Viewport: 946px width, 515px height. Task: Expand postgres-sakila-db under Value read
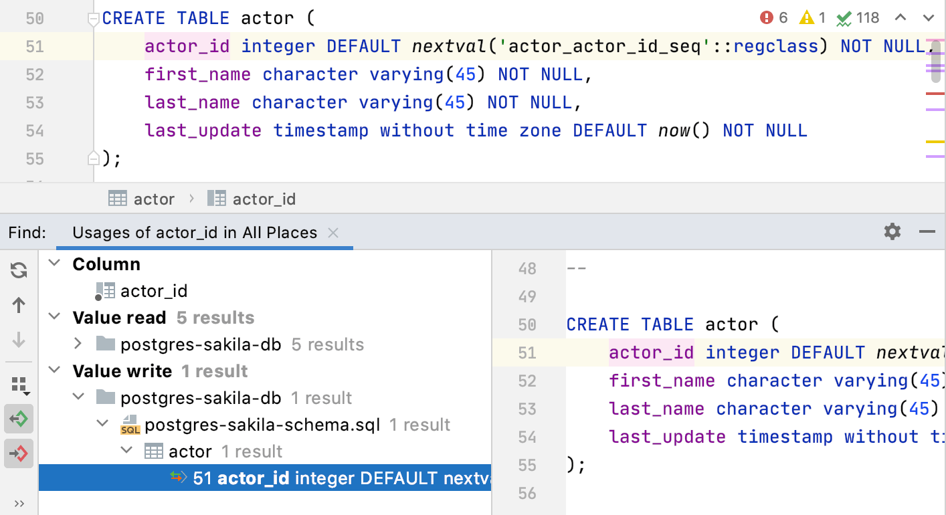[x=78, y=344]
